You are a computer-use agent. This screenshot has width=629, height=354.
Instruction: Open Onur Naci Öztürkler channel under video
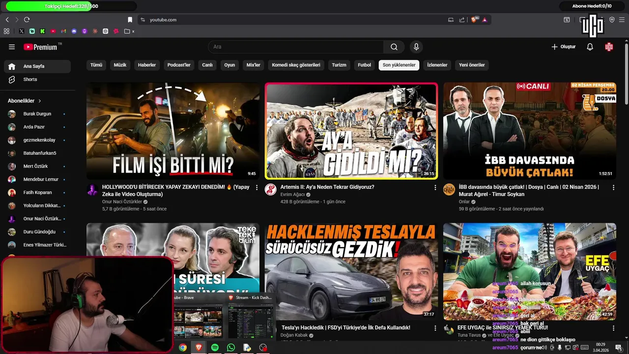(122, 202)
